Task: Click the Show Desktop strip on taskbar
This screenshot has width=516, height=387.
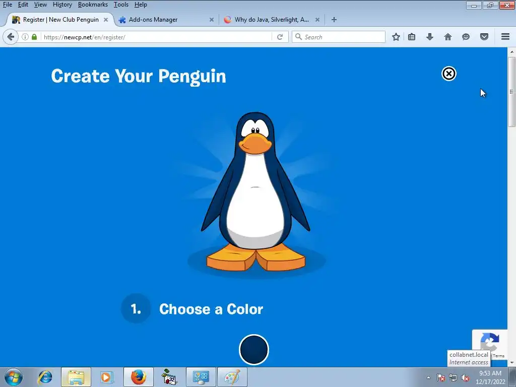Action: pos(512,377)
